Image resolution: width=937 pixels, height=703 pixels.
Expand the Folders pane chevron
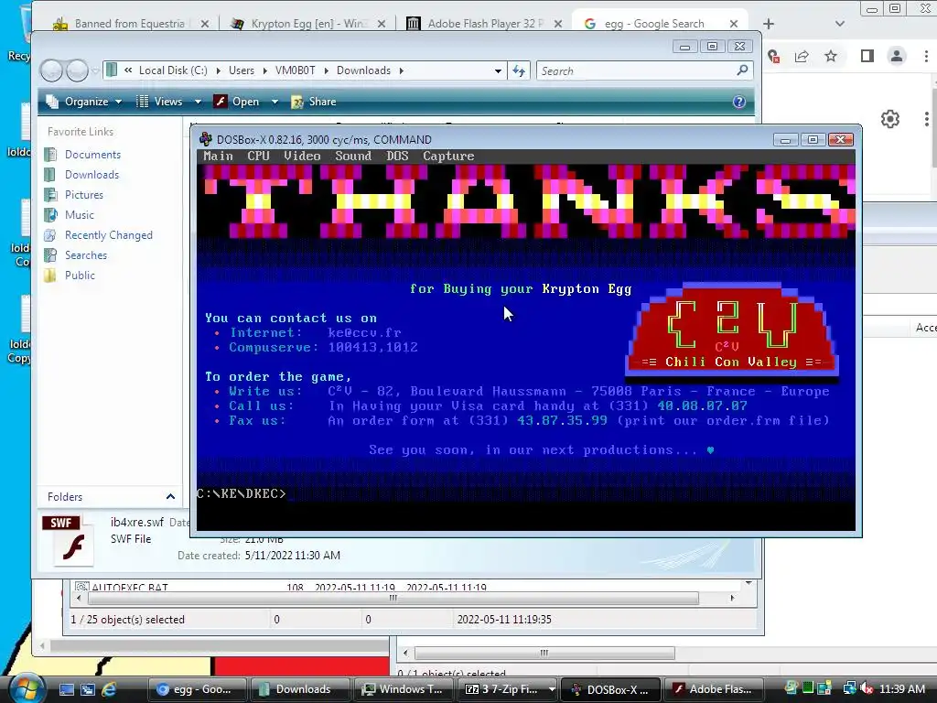coord(170,497)
